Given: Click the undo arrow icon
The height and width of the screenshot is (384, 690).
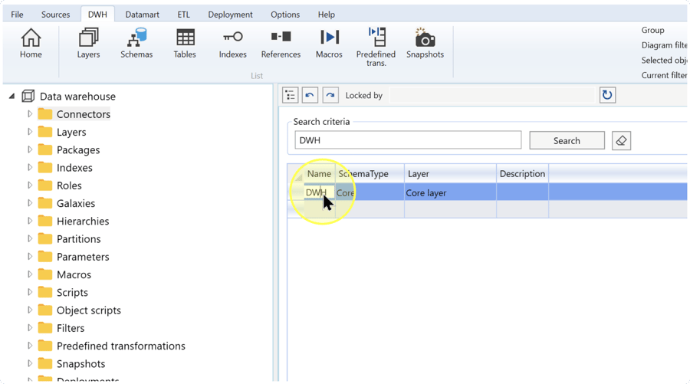Looking at the screenshot, I should (310, 95).
